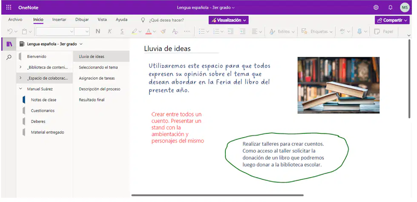This screenshot has height=202, width=417.
Task: Open the MS account avatar
Action: coord(405,7)
